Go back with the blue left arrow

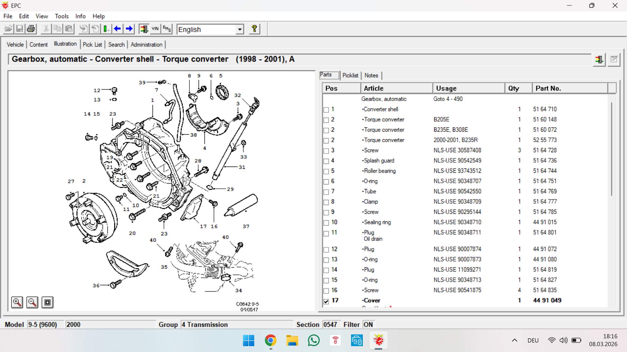117,29
